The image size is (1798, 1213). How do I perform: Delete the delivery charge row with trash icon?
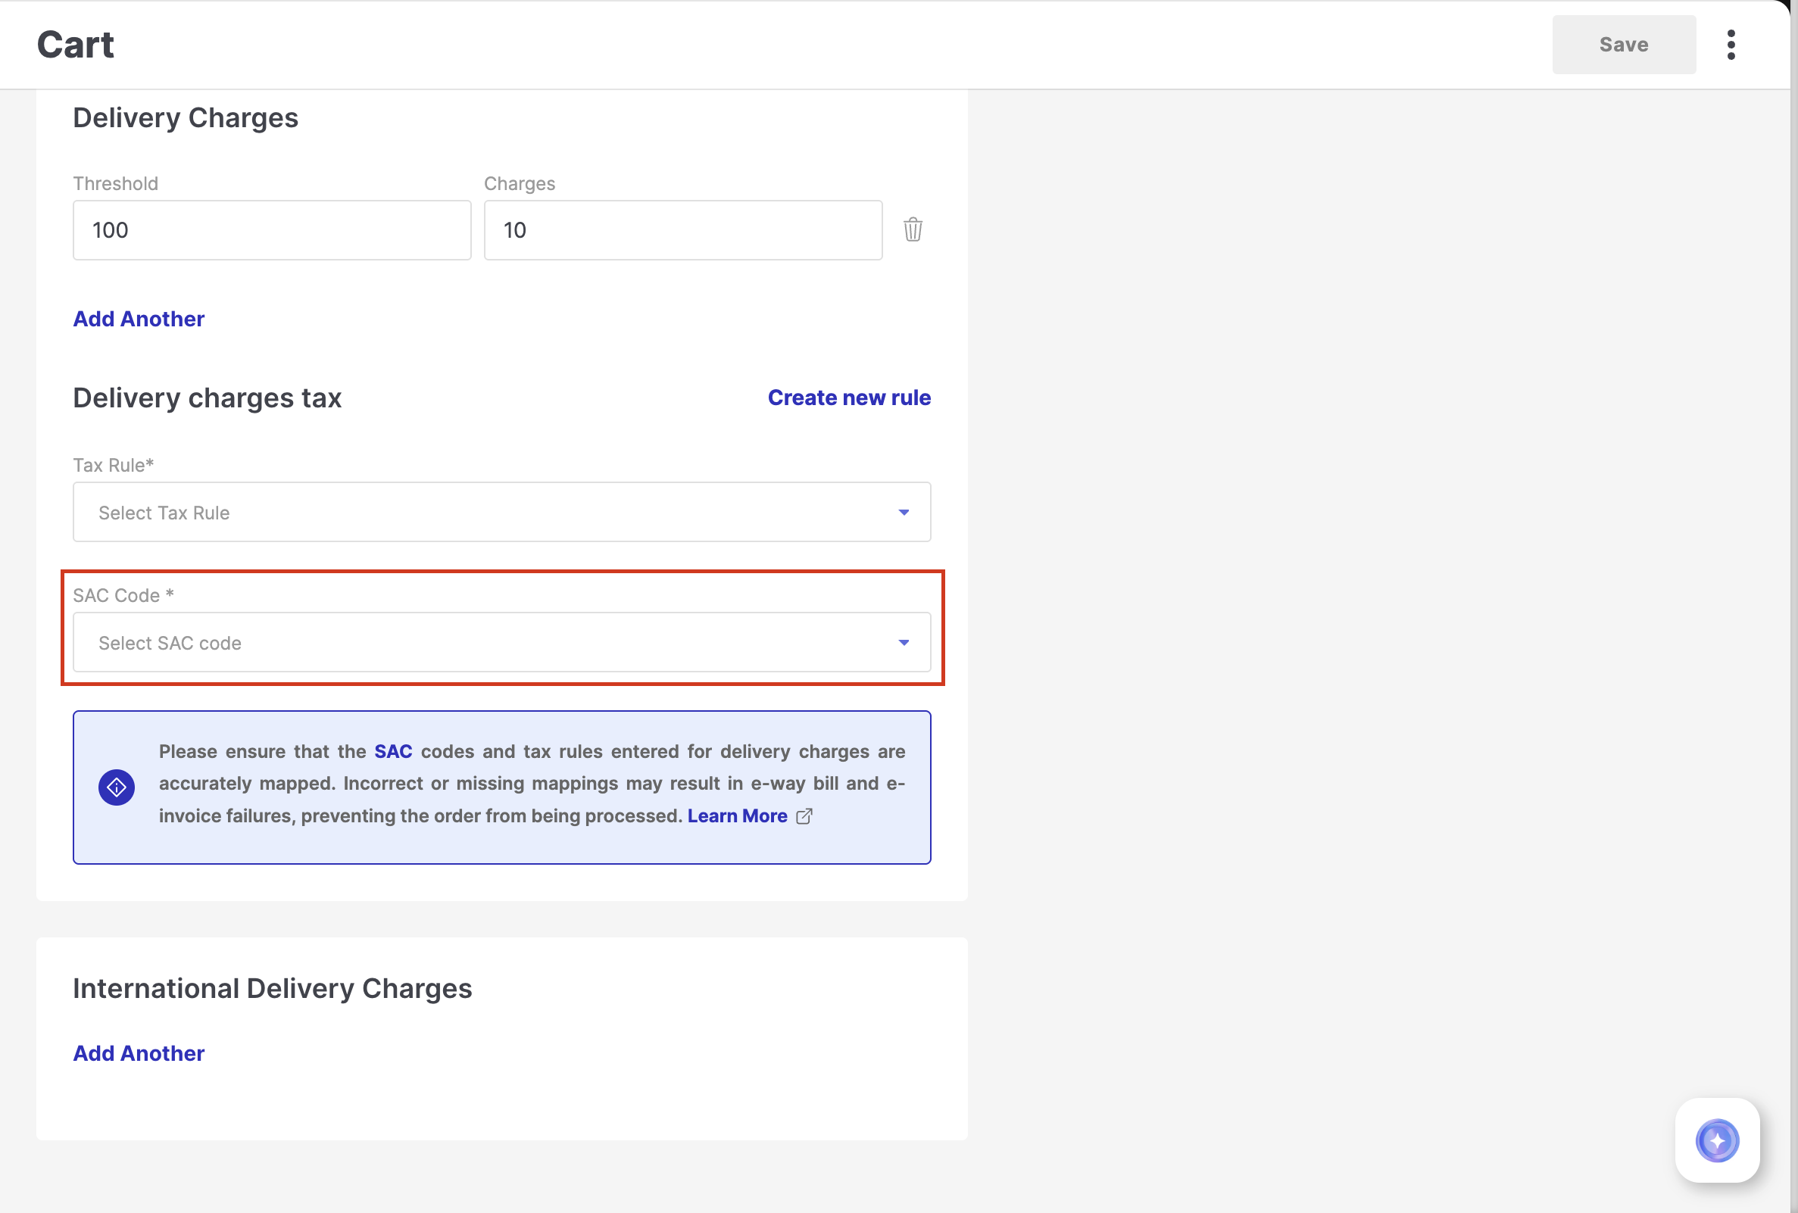tap(913, 229)
